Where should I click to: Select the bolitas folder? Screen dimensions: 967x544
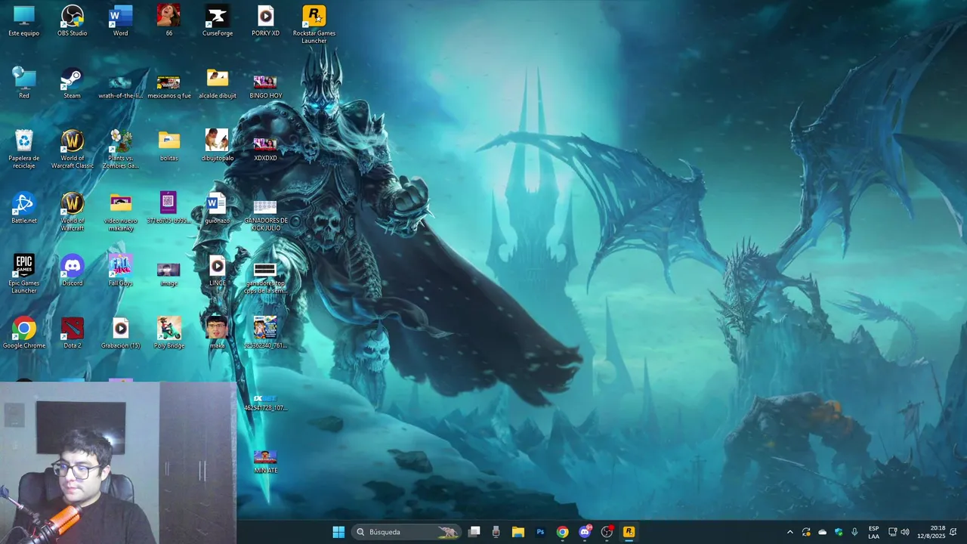click(169, 145)
